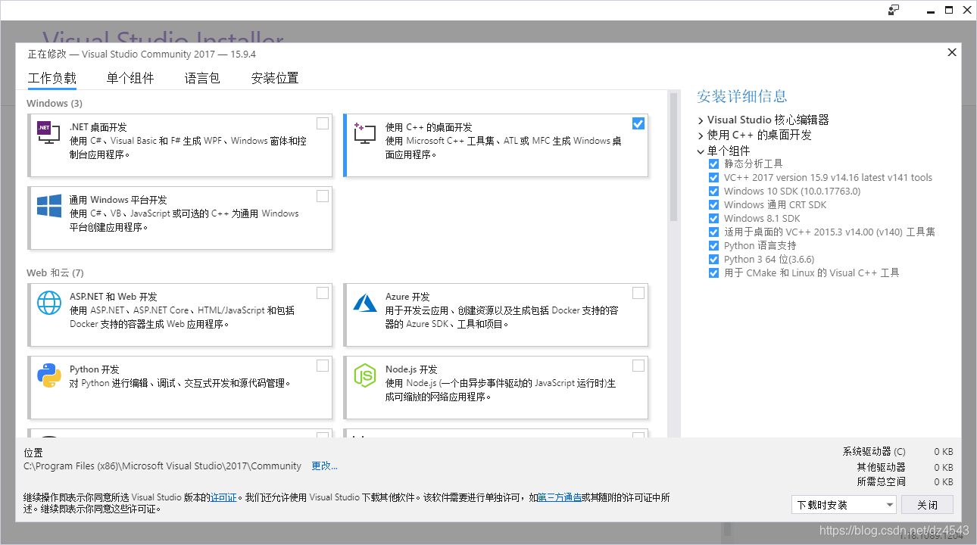This screenshot has height=545, width=977.
Task: Switch to the 工作负载 tab
Action: [x=52, y=78]
